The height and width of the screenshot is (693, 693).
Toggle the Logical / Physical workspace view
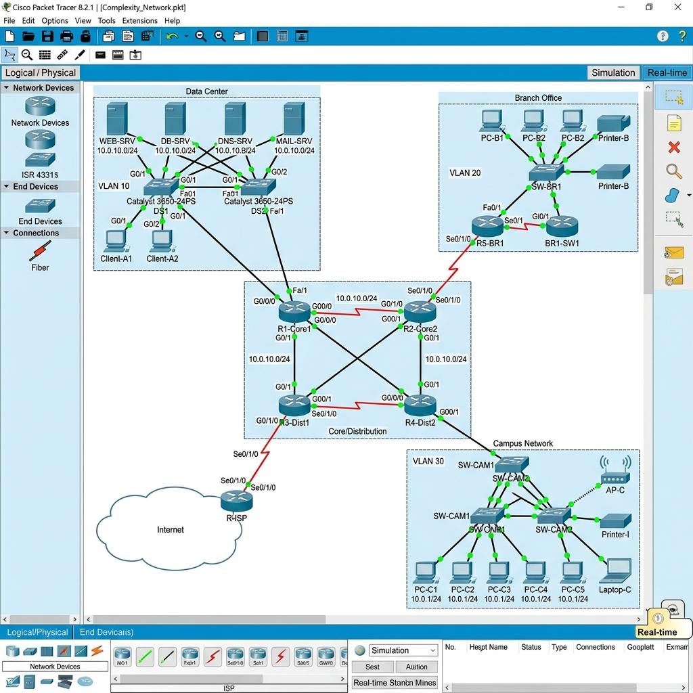pyautogui.click(x=40, y=72)
